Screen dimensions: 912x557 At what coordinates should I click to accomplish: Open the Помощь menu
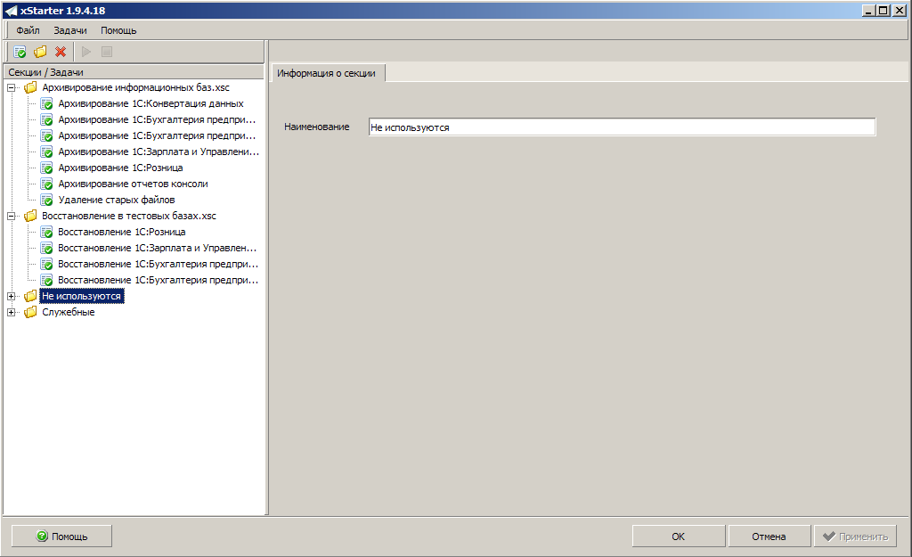118,30
